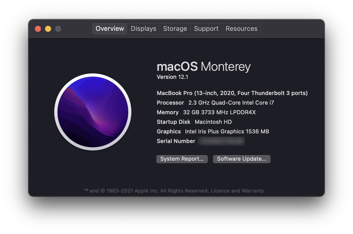Close the About This Mac window

point(38,29)
